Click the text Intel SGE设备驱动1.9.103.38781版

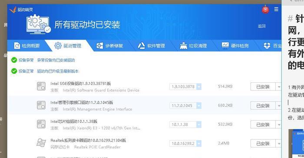pyautogui.click(x=81, y=84)
